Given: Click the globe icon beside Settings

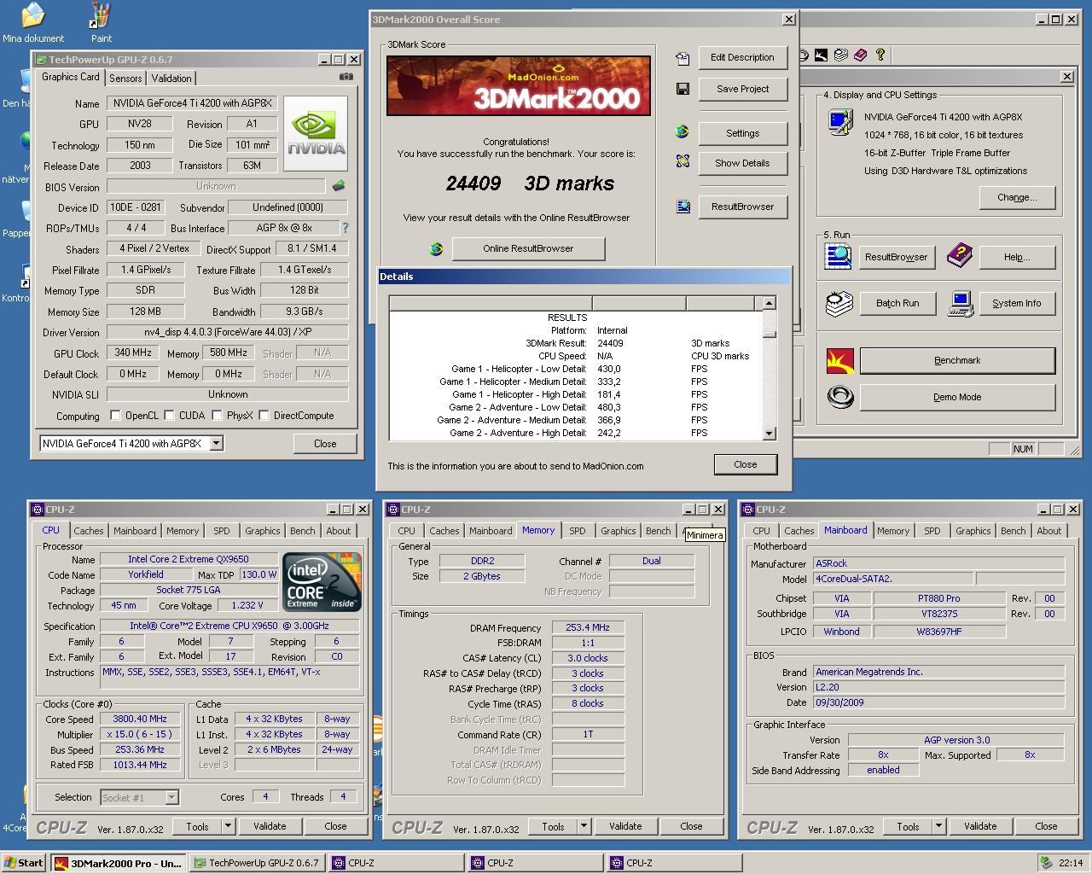Looking at the screenshot, I should click(682, 132).
